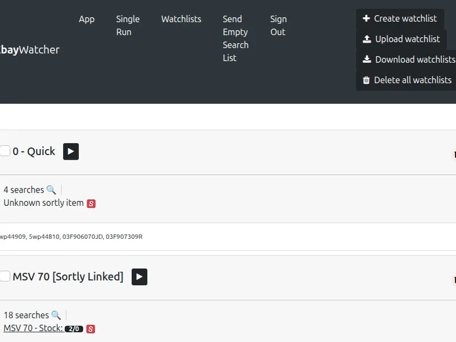
Task: Go to Single Run in navigation
Action: 128,26
